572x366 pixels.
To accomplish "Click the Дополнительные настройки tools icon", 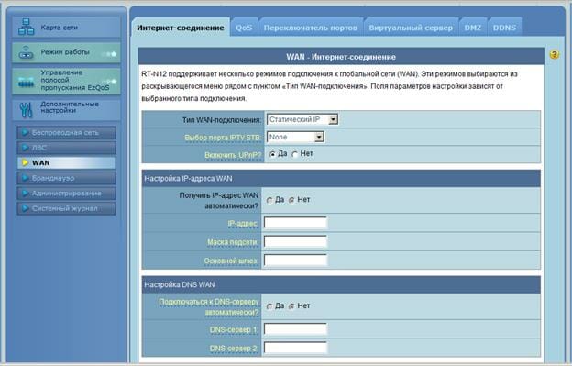I will 26,110.
